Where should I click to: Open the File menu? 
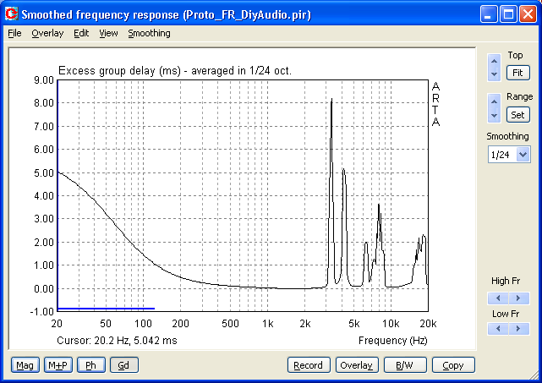point(14,33)
